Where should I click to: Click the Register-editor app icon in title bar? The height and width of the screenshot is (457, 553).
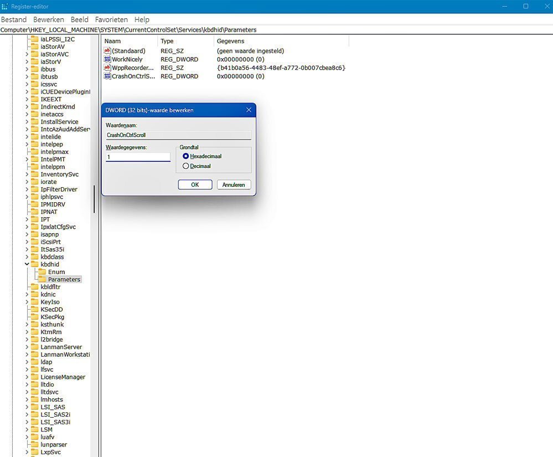point(5,6)
